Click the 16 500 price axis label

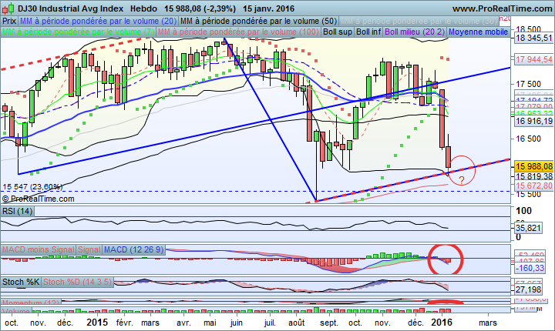click(x=528, y=139)
